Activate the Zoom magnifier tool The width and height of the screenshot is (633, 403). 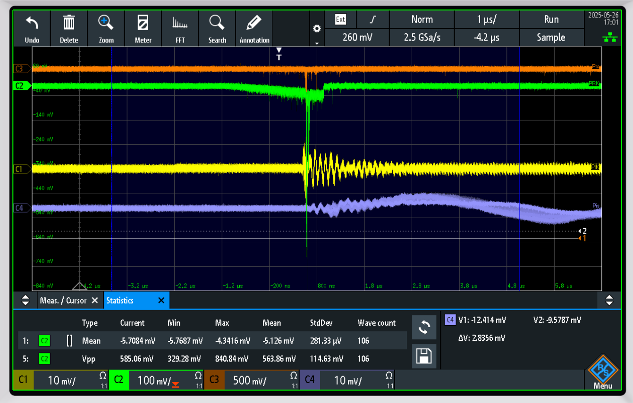[106, 28]
